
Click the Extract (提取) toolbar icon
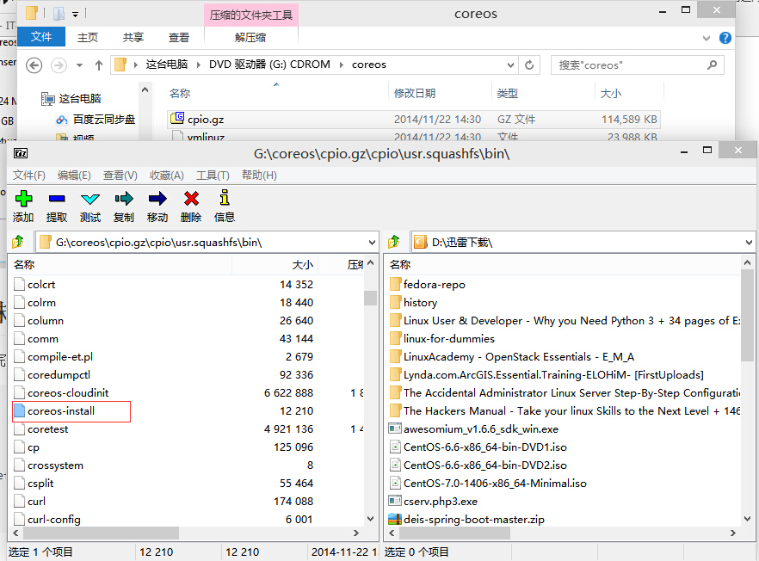[x=57, y=199]
